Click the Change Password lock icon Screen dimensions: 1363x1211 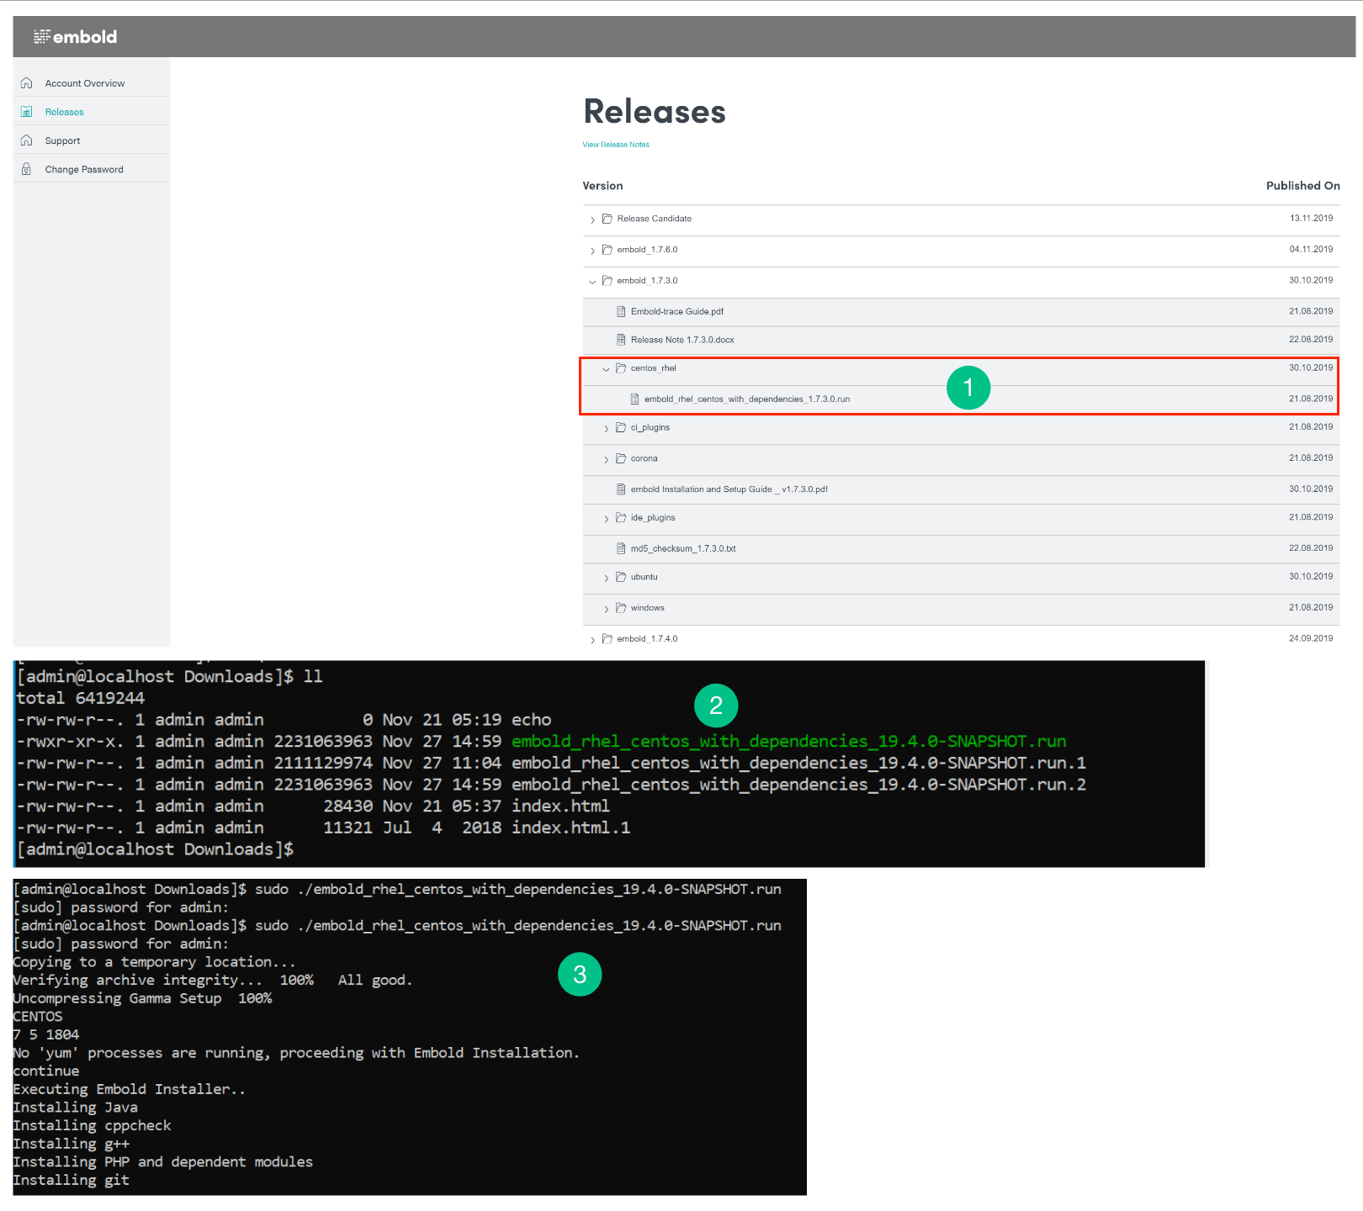(27, 169)
